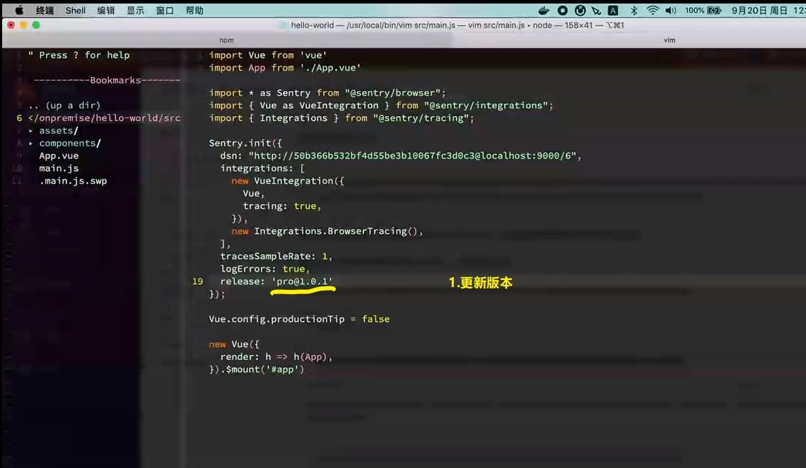Click the release 'pro@1.0.1' string

pyautogui.click(x=302, y=281)
